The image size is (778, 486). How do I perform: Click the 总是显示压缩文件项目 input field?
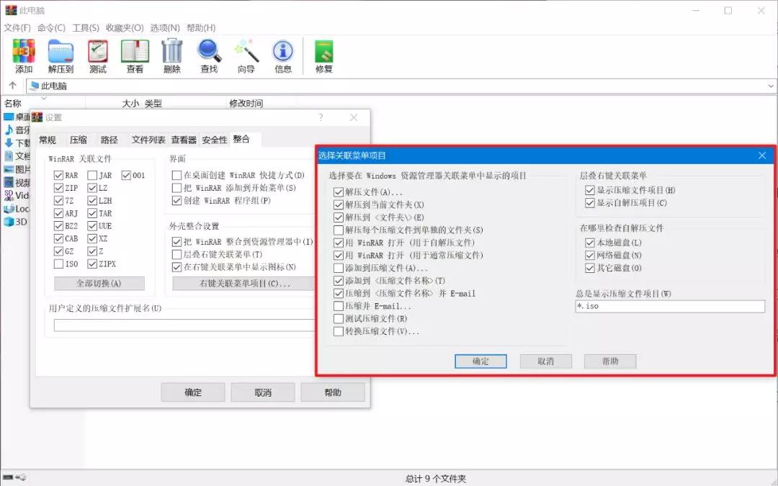click(x=669, y=306)
